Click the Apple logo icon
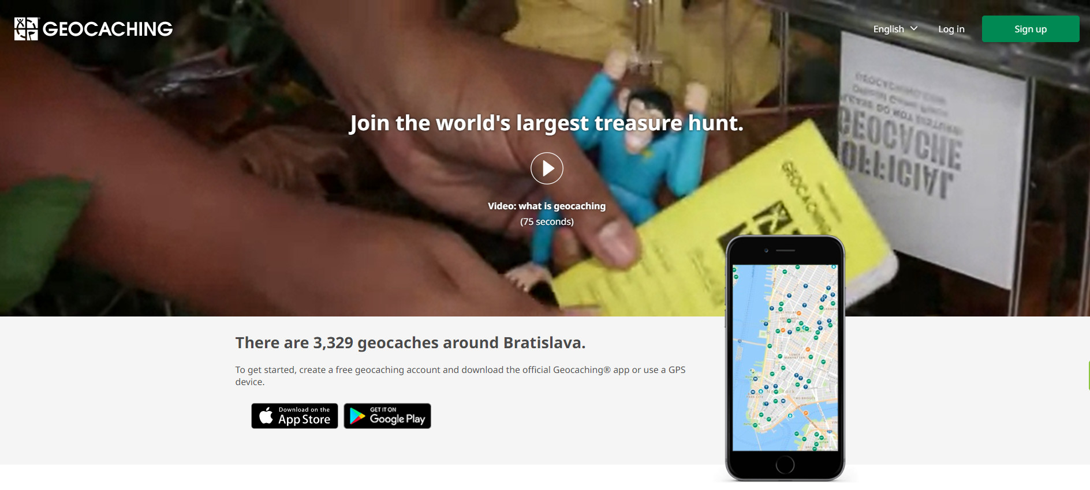Screen dimensions: 1090x490 [x=266, y=415]
